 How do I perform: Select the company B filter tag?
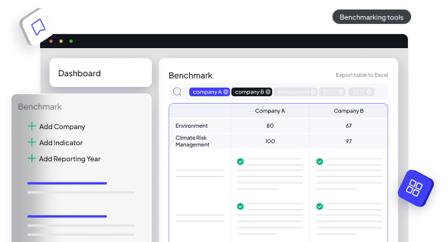tap(251, 92)
